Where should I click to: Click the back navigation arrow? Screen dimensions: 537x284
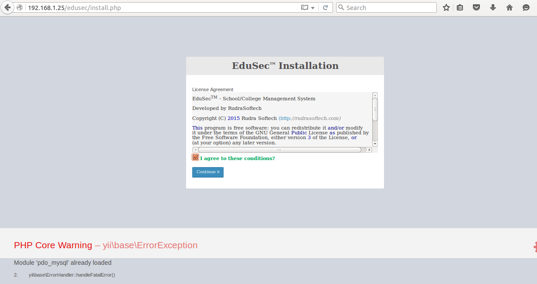7,7
